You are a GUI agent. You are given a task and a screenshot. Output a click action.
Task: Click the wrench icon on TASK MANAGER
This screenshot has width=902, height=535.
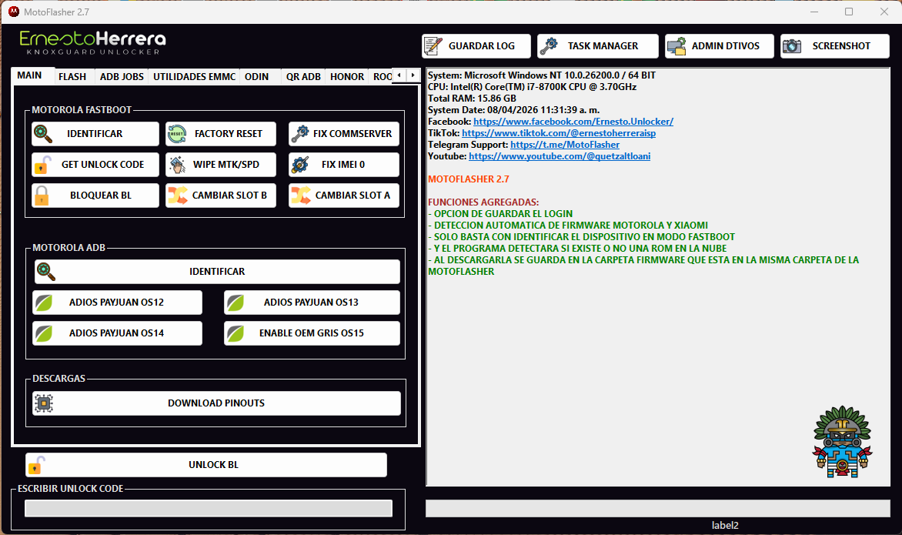click(x=549, y=46)
